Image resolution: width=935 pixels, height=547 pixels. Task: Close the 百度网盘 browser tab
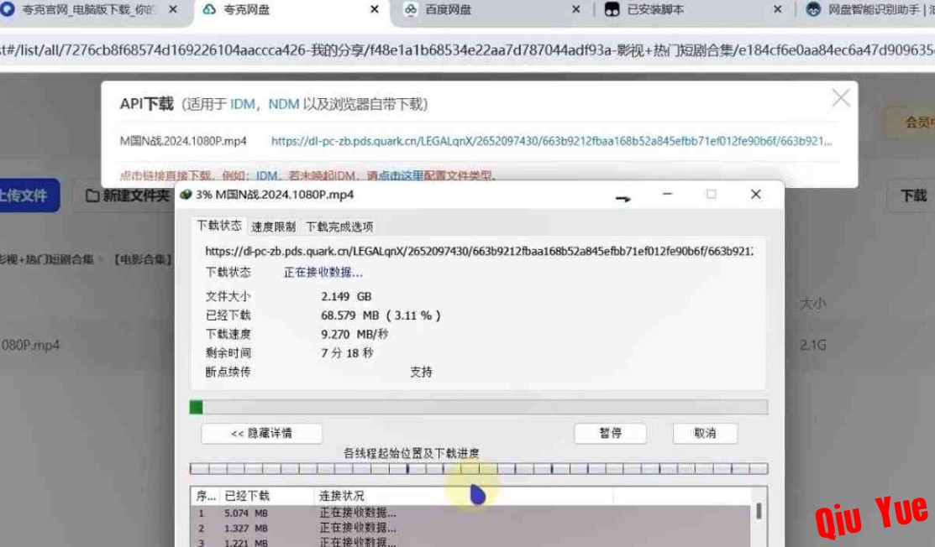pos(576,9)
